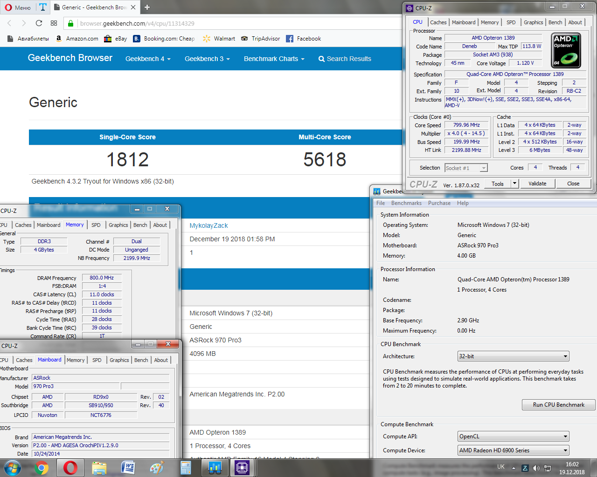Switch to Mainboard tab in top CPU-Z
The image size is (597, 477).
[464, 22]
